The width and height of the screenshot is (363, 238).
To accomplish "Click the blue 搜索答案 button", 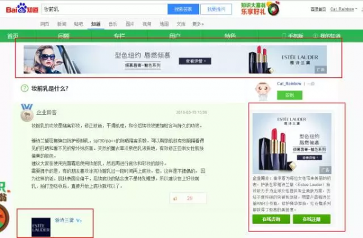I will point(183,9).
